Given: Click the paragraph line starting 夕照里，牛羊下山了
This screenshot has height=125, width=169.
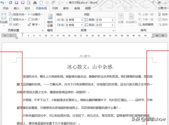Looking at the screenshot, I should pyautogui.click(x=88, y=100).
